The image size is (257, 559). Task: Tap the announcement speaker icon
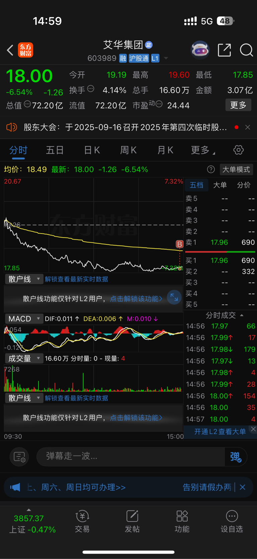click(x=12, y=127)
